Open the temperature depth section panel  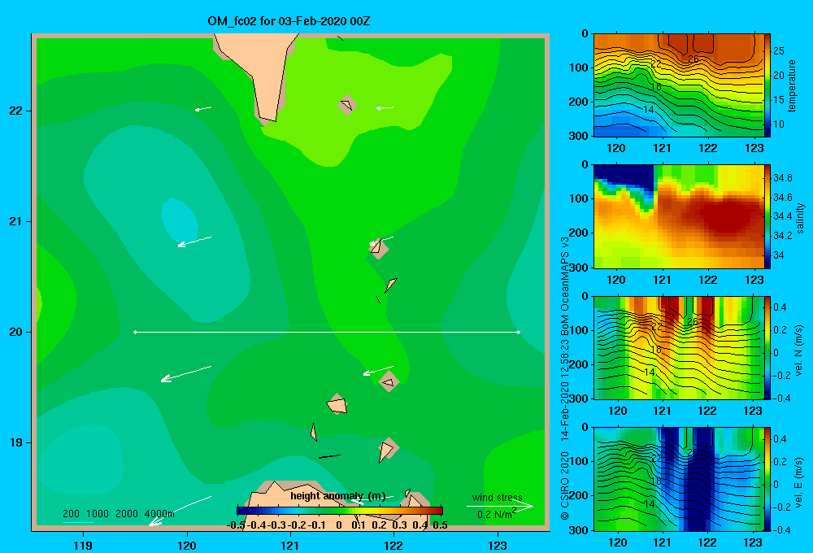(679, 85)
